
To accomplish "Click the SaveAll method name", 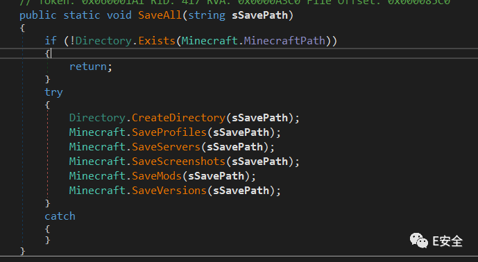I will 160,15.
